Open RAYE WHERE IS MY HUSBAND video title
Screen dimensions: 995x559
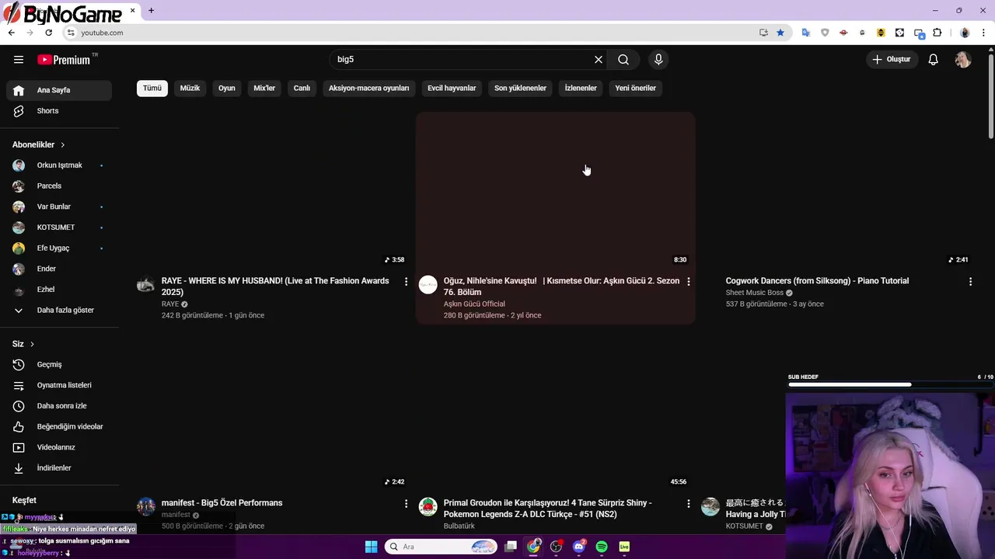275,286
